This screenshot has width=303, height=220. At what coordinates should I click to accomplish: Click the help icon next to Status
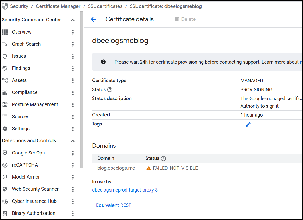click(x=110, y=90)
